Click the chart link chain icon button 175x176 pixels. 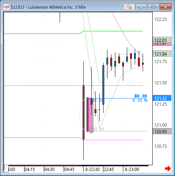click(x=129, y=7)
